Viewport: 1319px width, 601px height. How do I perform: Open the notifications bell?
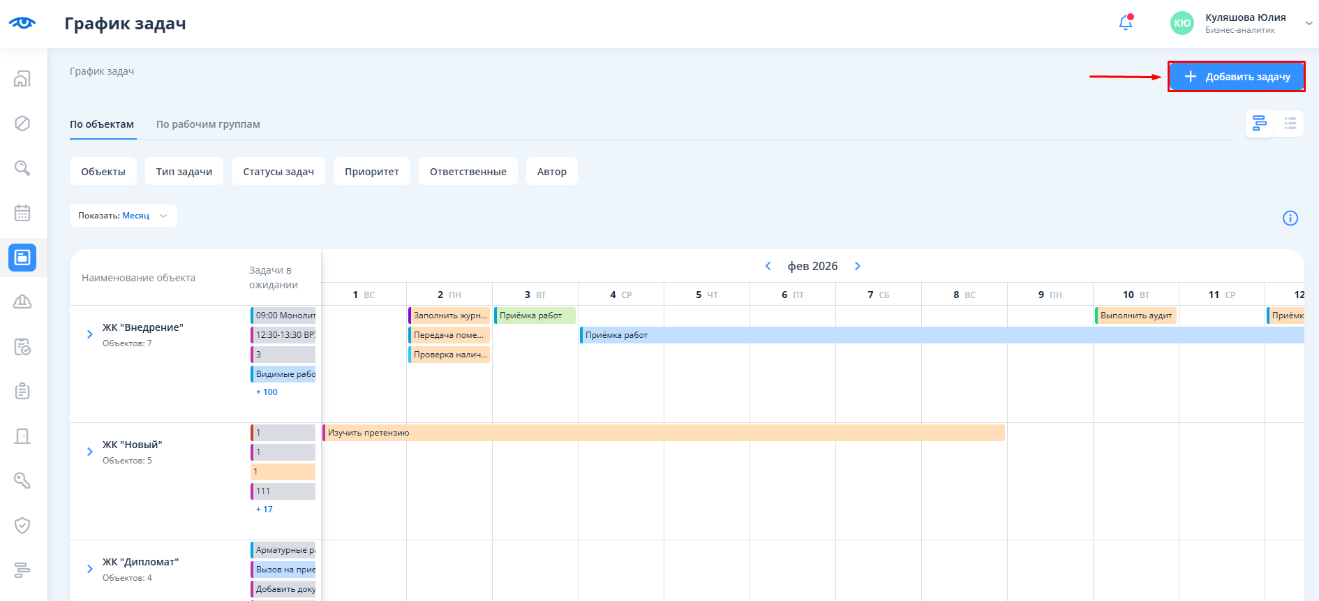1125,23
